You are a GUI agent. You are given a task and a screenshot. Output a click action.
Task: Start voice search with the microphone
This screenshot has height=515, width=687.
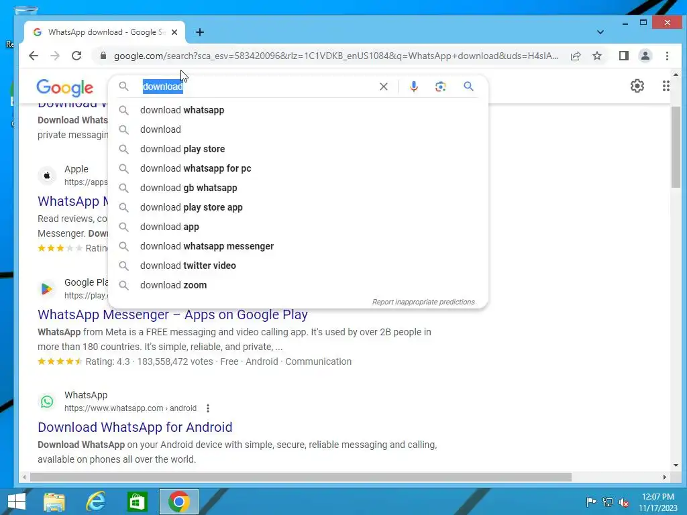pos(413,87)
